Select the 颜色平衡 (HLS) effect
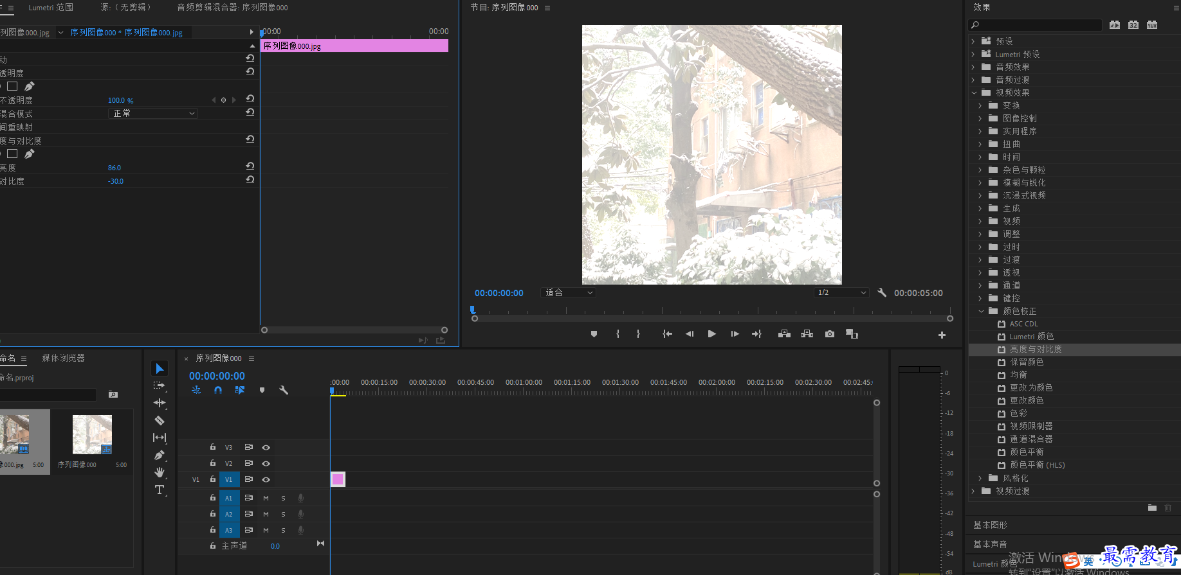The width and height of the screenshot is (1181, 575). point(1037,465)
